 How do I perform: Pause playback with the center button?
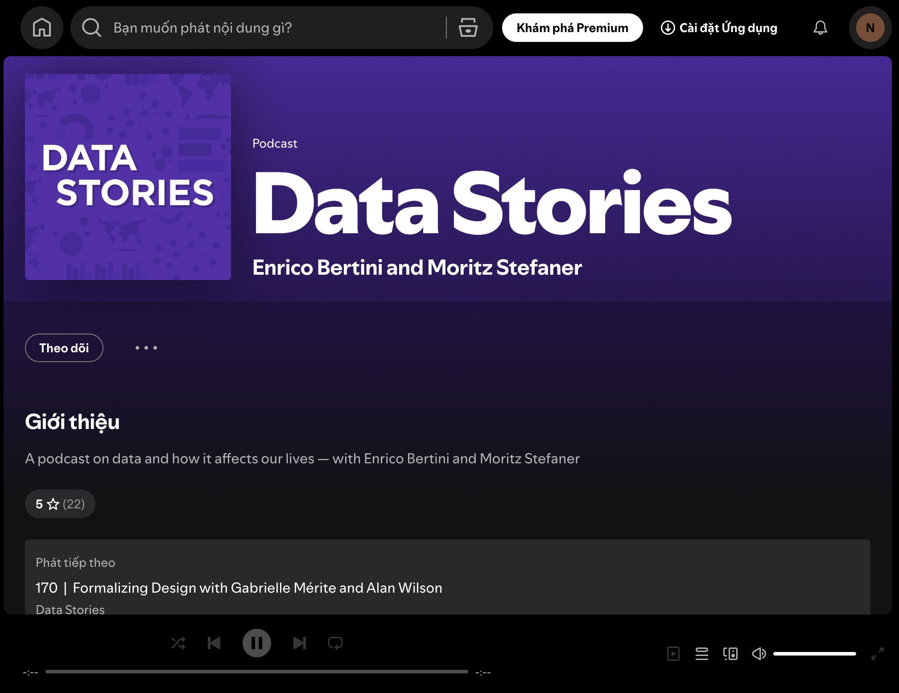click(x=257, y=643)
